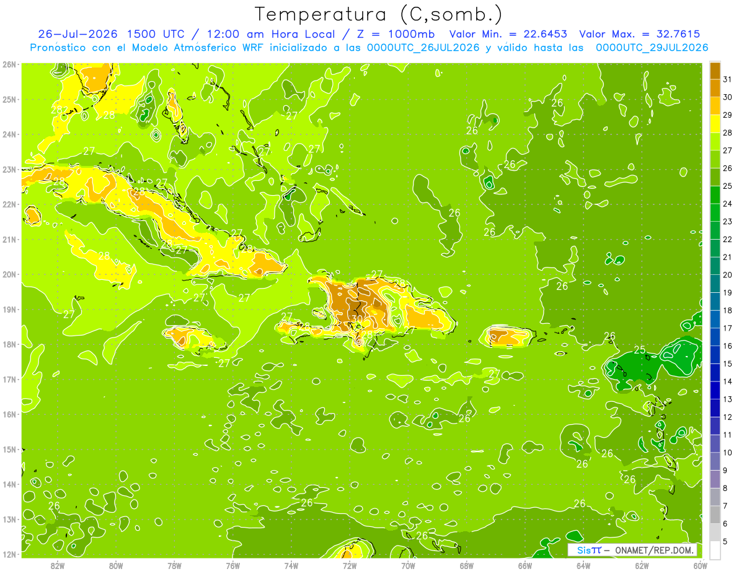Viewport: 744px width, 574px height.
Task: Click the white swatch below label 5
Action: coord(715,550)
